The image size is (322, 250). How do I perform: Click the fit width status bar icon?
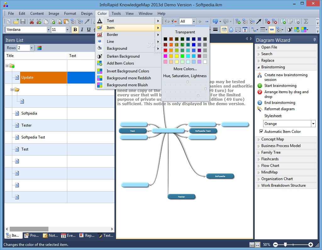[258, 245]
